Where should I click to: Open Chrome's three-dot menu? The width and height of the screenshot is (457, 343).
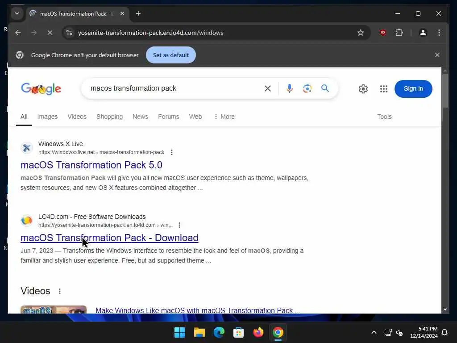pyautogui.click(x=439, y=33)
